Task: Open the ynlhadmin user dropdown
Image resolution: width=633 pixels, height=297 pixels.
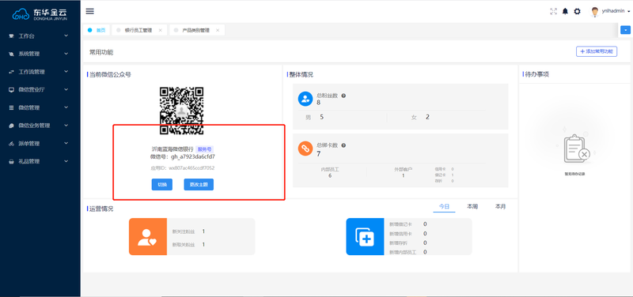Action: pyautogui.click(x=616, y=12)
